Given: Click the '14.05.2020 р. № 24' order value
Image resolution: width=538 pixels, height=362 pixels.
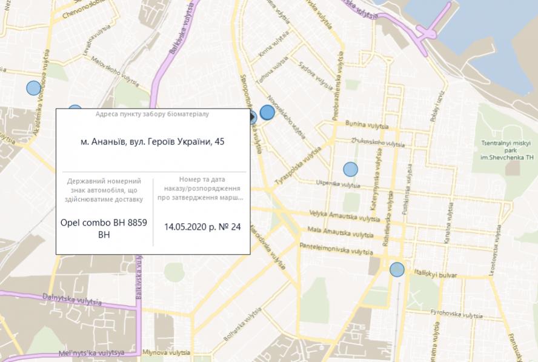Looking at the screenshot, I should point(202,227).
